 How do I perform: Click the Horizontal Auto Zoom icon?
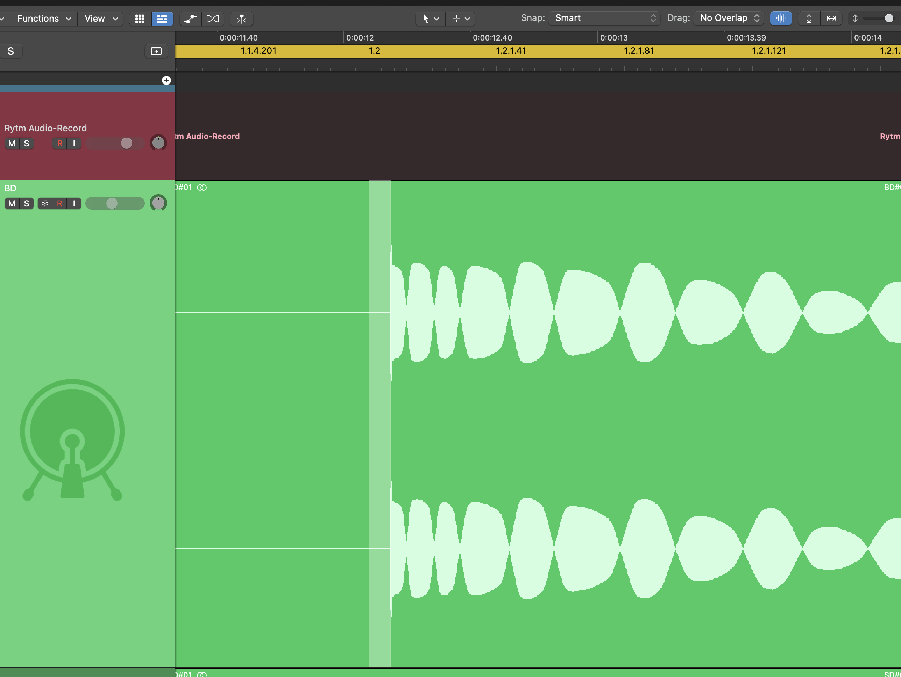pyautogui.click(x=831, y=18)
